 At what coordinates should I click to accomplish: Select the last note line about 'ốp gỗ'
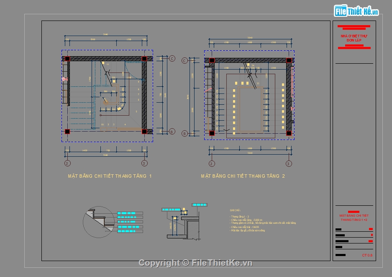[247, 230]
